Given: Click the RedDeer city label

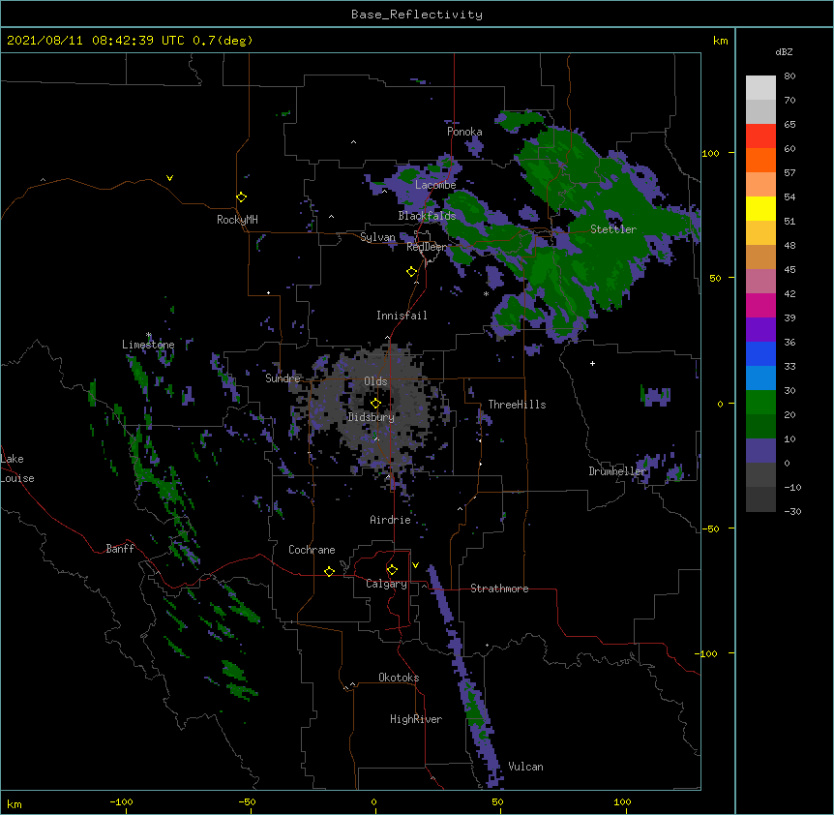Looking at the screenshot, I should [427, 247].
